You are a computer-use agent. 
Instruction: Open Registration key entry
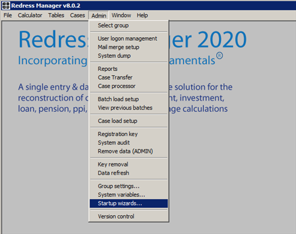(x=129, y=134)
